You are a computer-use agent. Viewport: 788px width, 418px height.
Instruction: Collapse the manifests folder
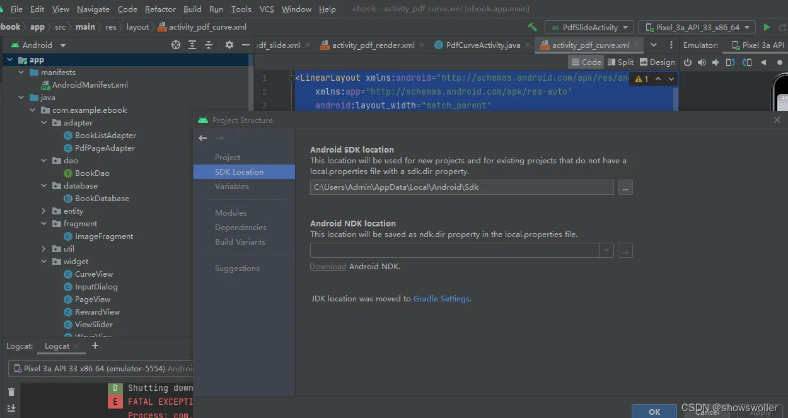pyautogui.click(x=21, y=73)
